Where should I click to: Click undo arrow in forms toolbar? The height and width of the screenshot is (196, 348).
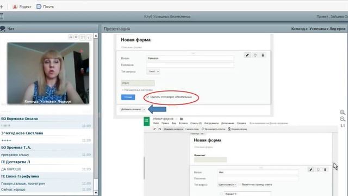[x=154, y=129]
